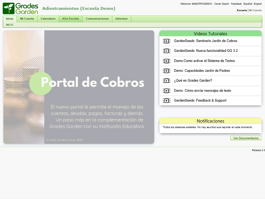The width and height of the screenshot is (265, 199).
Task: Open the Feedback link in header
Action: click(236, 4)
